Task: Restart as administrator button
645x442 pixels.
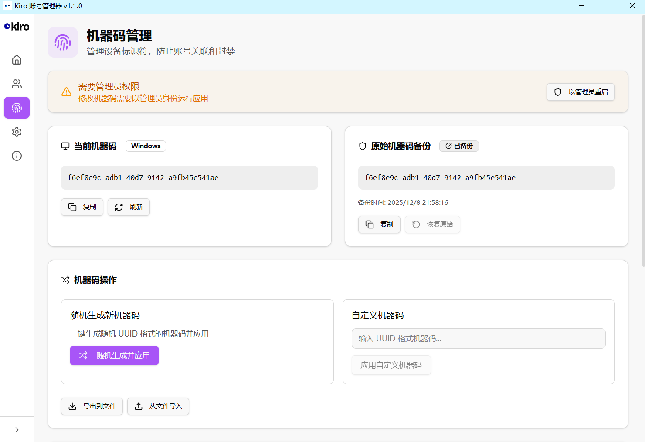Action: [580, 92]
